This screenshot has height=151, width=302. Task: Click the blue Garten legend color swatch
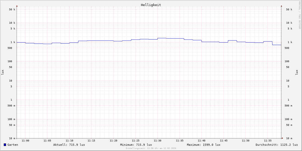pos(5,145)
